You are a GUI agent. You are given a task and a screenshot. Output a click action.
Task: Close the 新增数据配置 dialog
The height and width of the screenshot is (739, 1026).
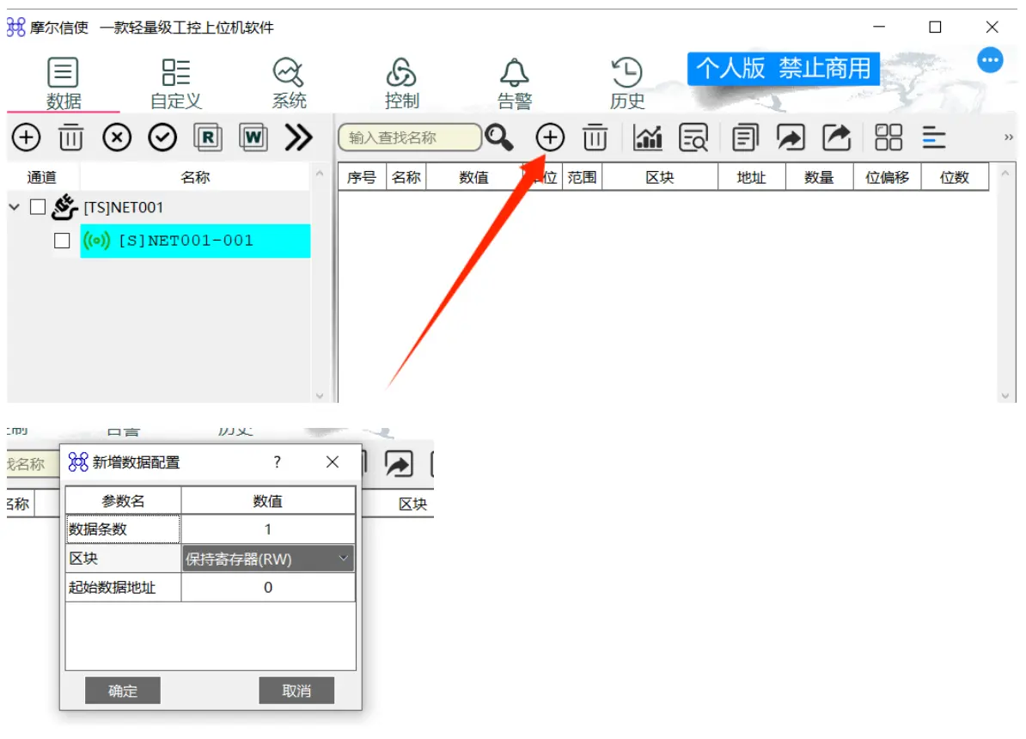tap(333, 462)
